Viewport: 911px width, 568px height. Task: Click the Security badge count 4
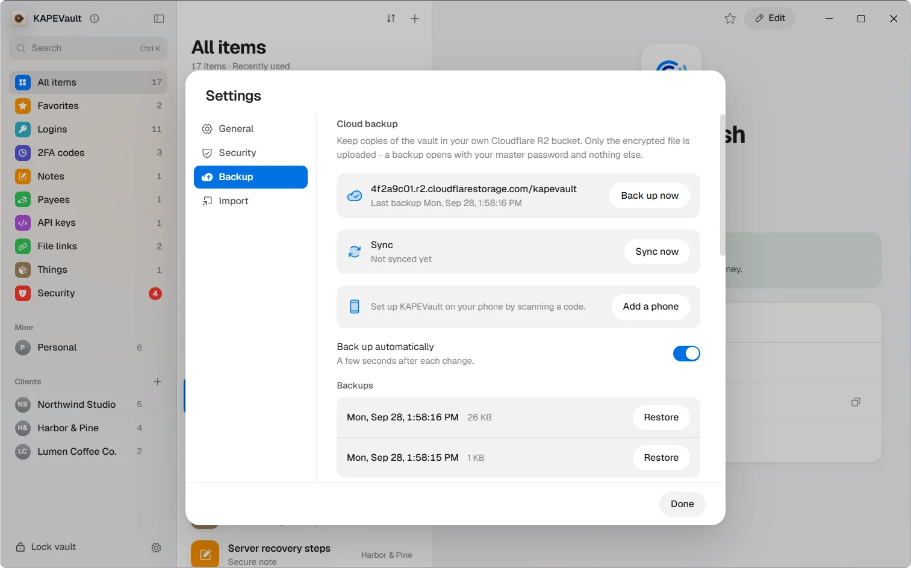pos(155,293)
